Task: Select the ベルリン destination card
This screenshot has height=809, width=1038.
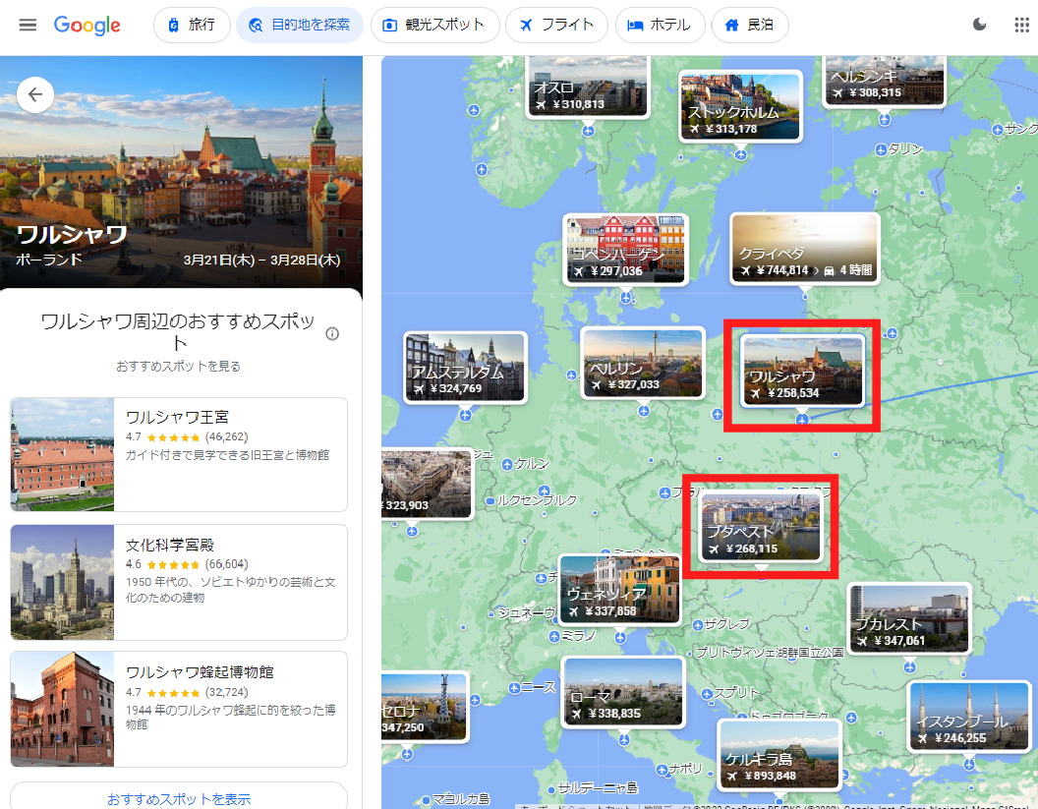Action: [643, 363]
